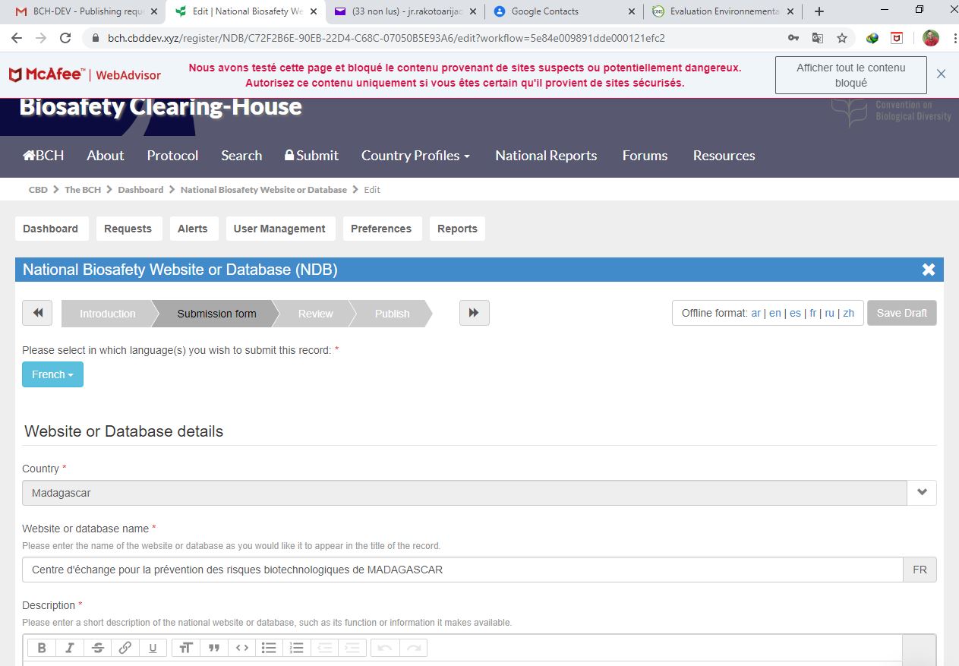Create a bulleted list in description
This screenshot has width=959, height=666.
point(269,648)
